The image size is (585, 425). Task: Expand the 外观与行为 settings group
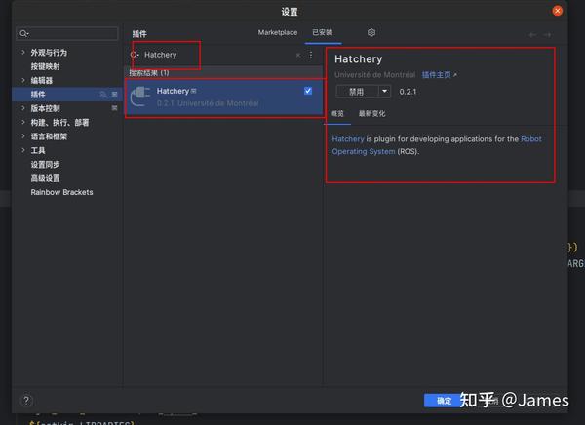[x=23, y=53]
